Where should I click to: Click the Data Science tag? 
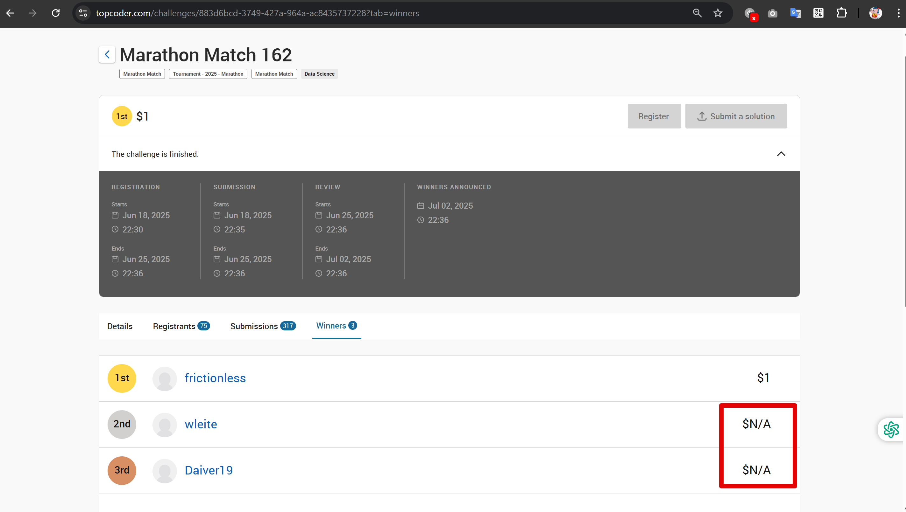[319, 74]
